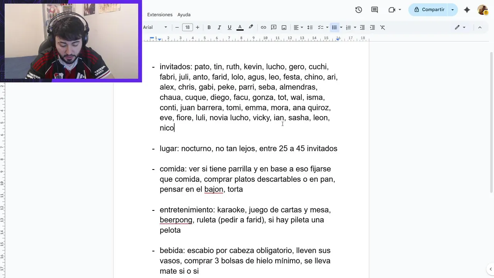Screen dimensions: 494x278
Task: Insert checklist icon
Action: pos(320,27)
